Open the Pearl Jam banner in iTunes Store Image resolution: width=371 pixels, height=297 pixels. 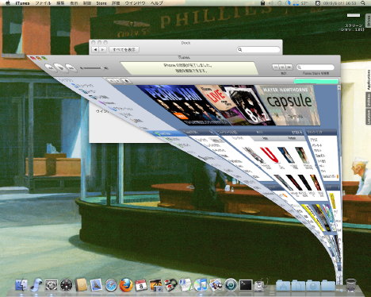coord(182,105)
